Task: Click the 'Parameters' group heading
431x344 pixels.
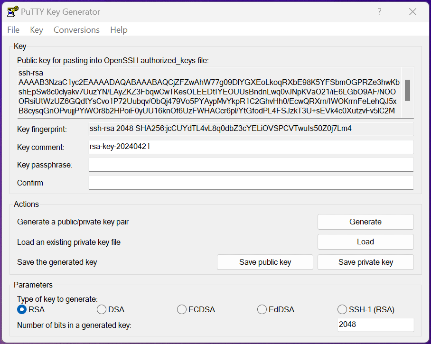Action: pos(33,285)
